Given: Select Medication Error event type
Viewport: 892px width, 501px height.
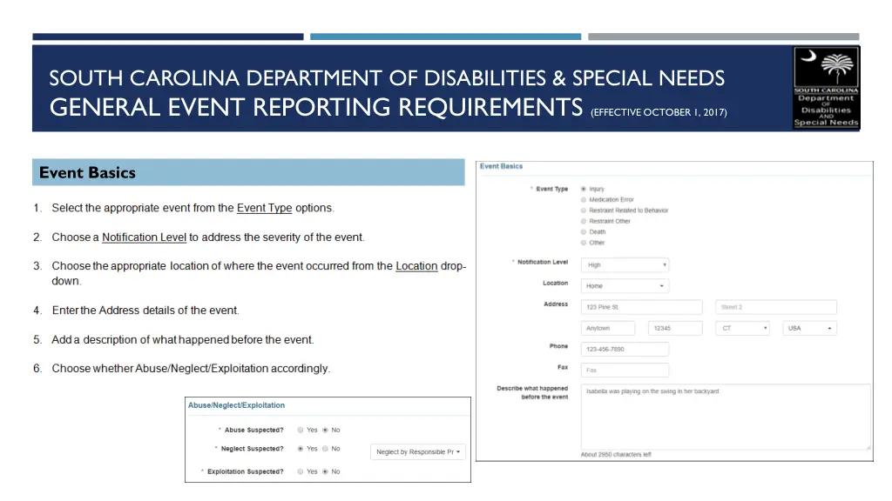Looking at the screenshot, I should point(584,200).
